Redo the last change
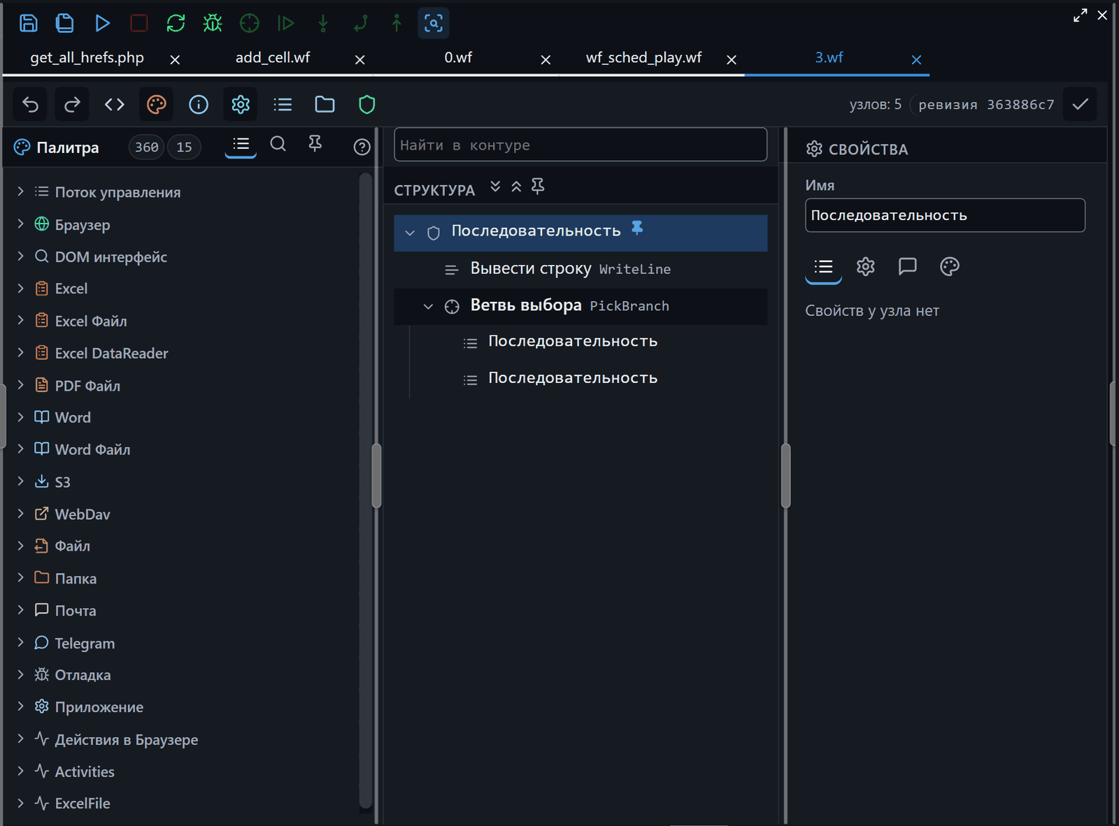 tap(72, 105)
